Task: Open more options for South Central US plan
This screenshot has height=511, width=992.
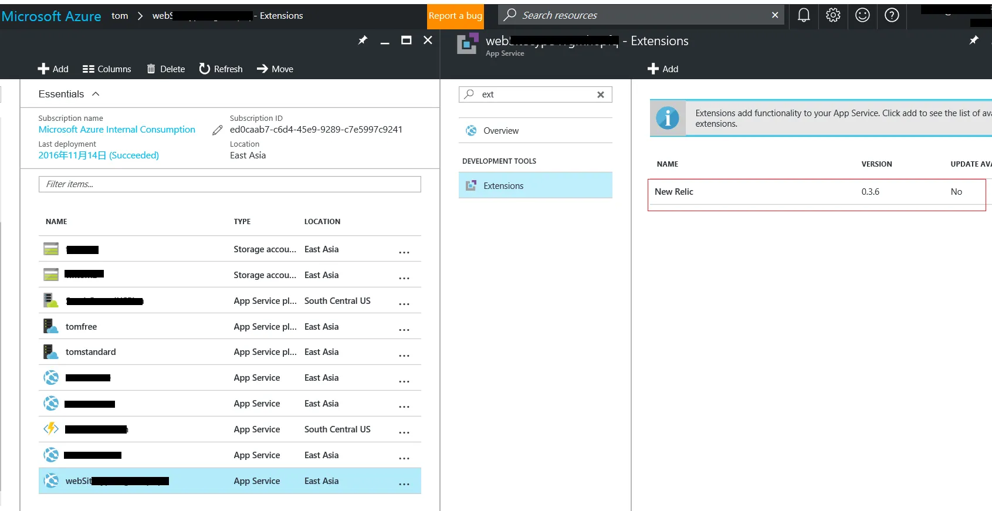Action: [404, 303]
